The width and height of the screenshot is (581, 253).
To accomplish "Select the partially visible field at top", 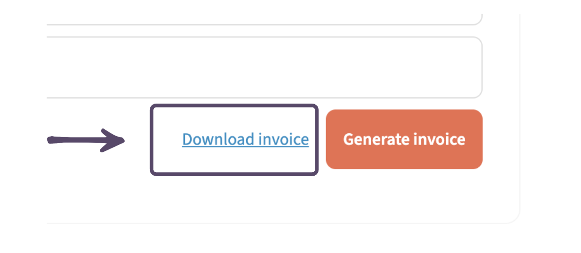I will [x=265, y=19].
